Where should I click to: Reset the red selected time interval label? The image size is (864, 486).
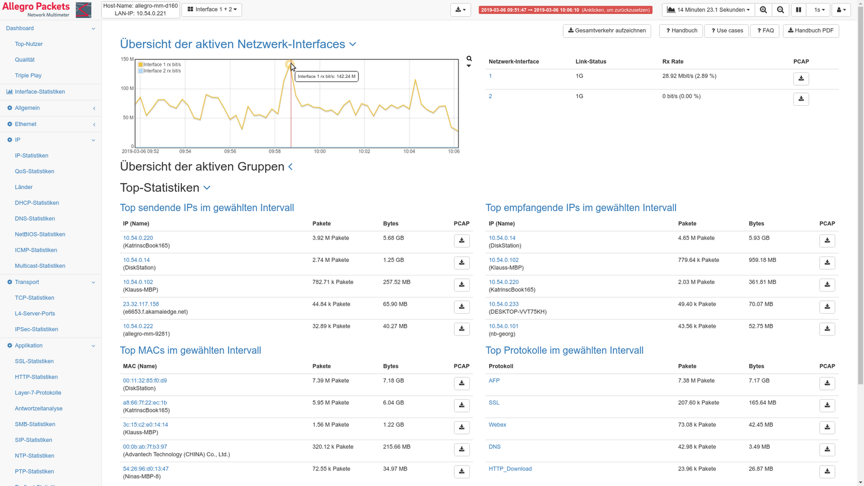565,10
